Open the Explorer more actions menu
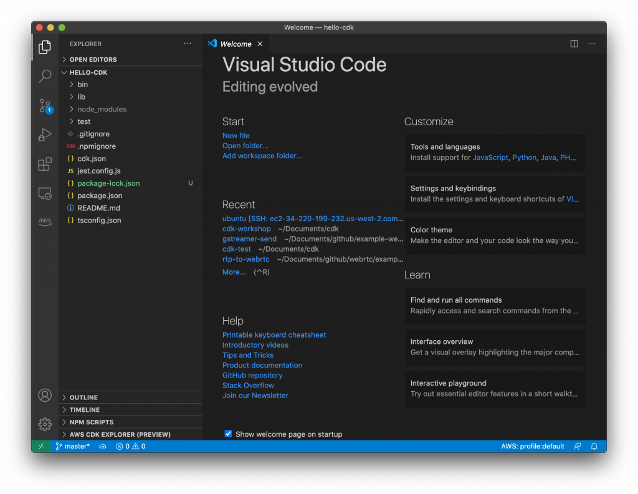Viewport: 638px width, 494px height. pos(188,44)
